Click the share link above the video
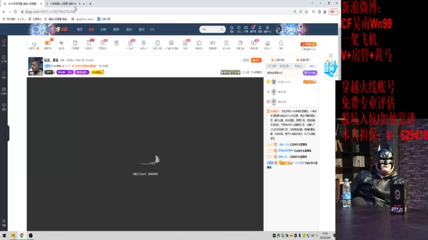This screenshot has width=428, height=240. (x=246, y=73)
